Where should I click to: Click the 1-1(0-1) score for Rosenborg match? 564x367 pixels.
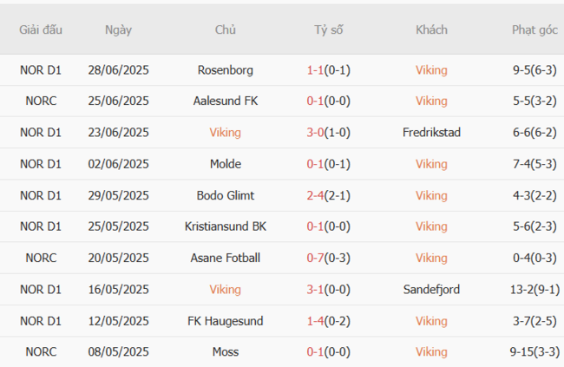tap(329, 70)
